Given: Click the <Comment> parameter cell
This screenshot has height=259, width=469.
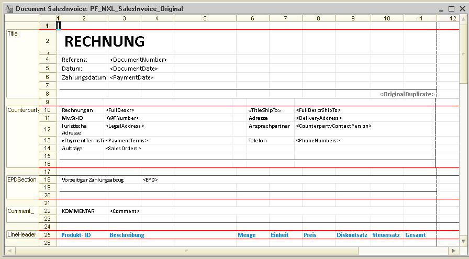Looking at the screenshot, I should (x=125, y=211).
